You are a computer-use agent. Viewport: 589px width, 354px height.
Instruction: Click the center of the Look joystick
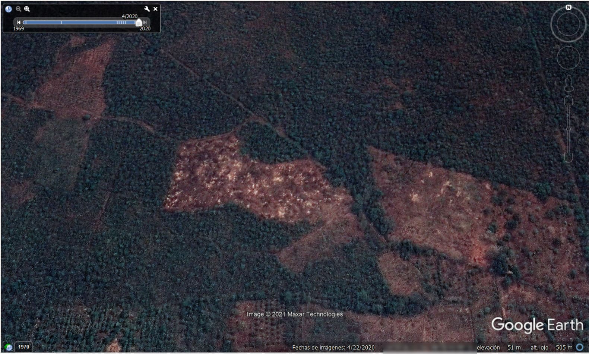(568, 25)
